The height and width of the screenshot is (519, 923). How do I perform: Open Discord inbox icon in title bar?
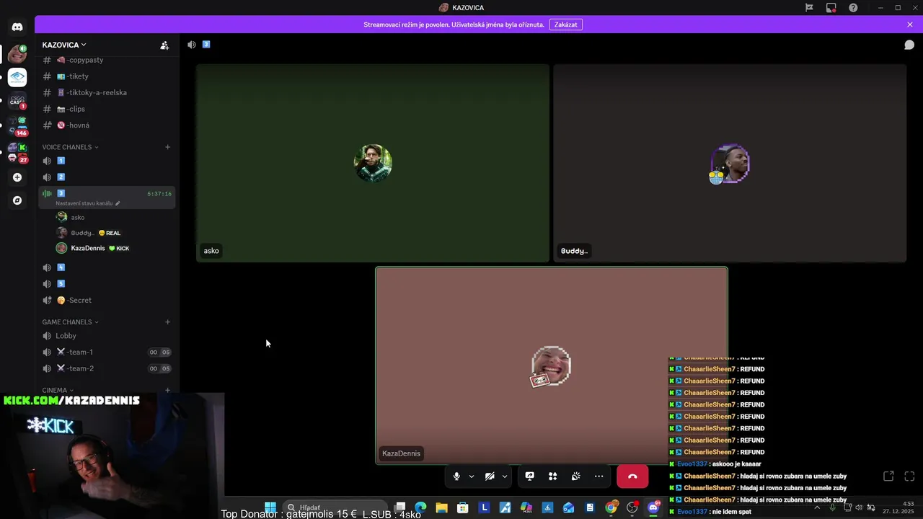click(831, 7)
